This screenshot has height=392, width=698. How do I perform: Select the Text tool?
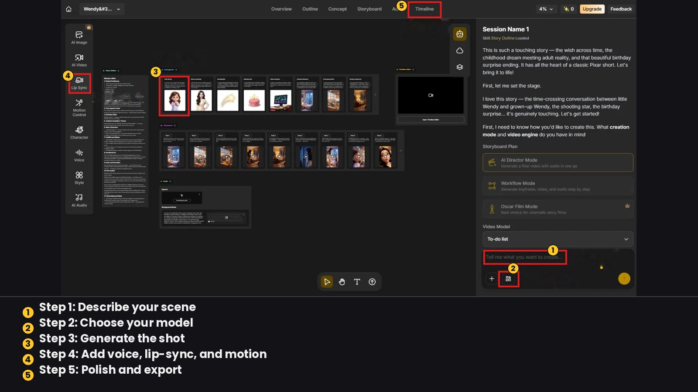pyautogui.click(x=357, y=282)
